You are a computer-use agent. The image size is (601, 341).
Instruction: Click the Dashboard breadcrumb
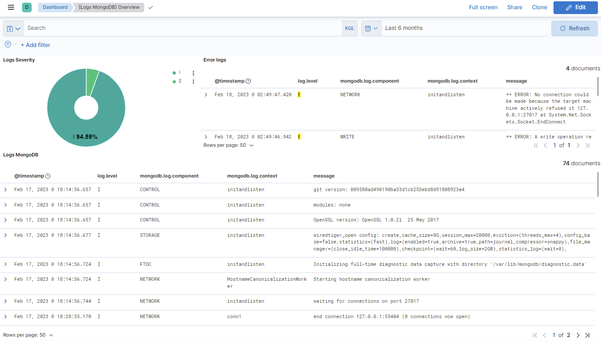pyautogui.click(x=55, y=7)
